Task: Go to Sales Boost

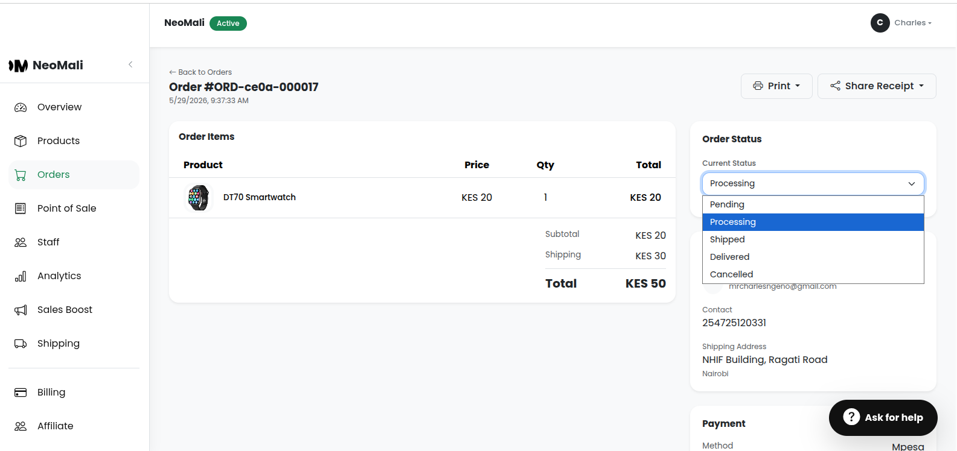Action: [74, 310]
